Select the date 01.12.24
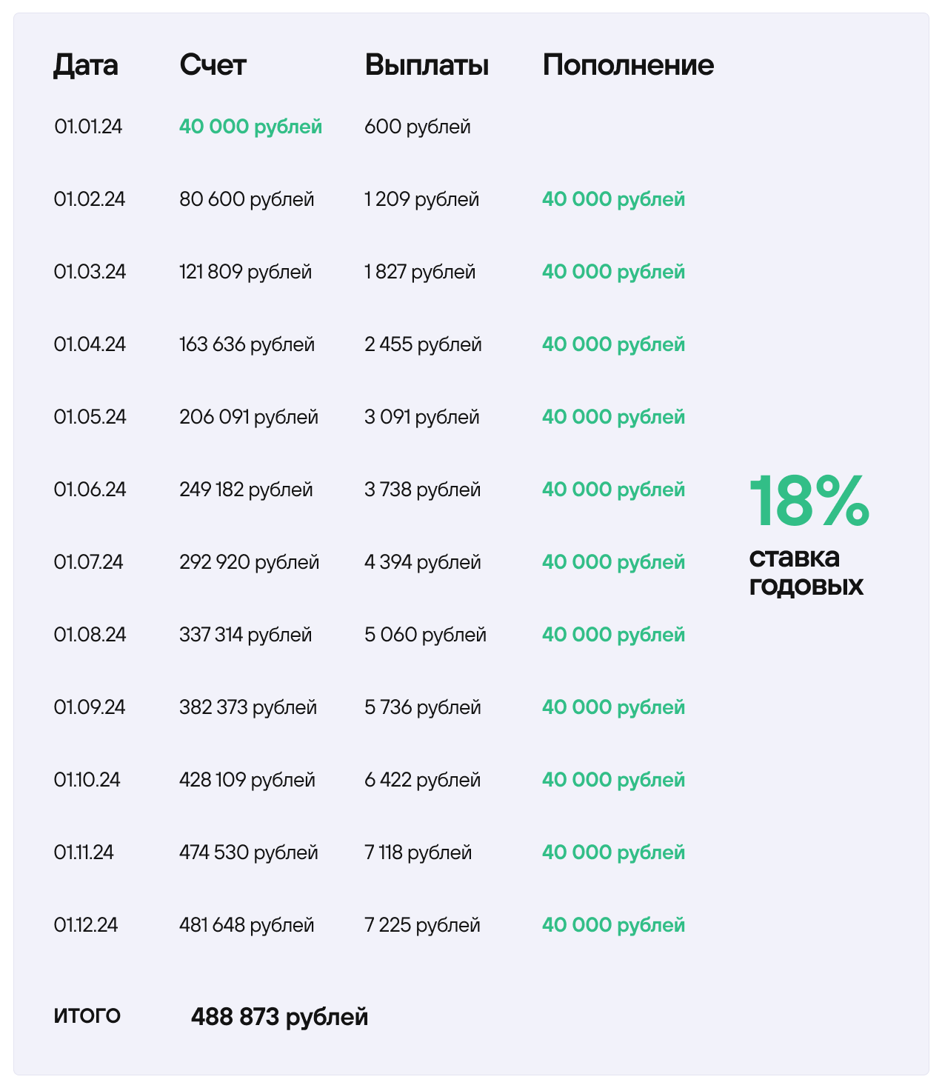Image resolution: width=942 pixels, height=1088 pixels. [x=86, y=925]
